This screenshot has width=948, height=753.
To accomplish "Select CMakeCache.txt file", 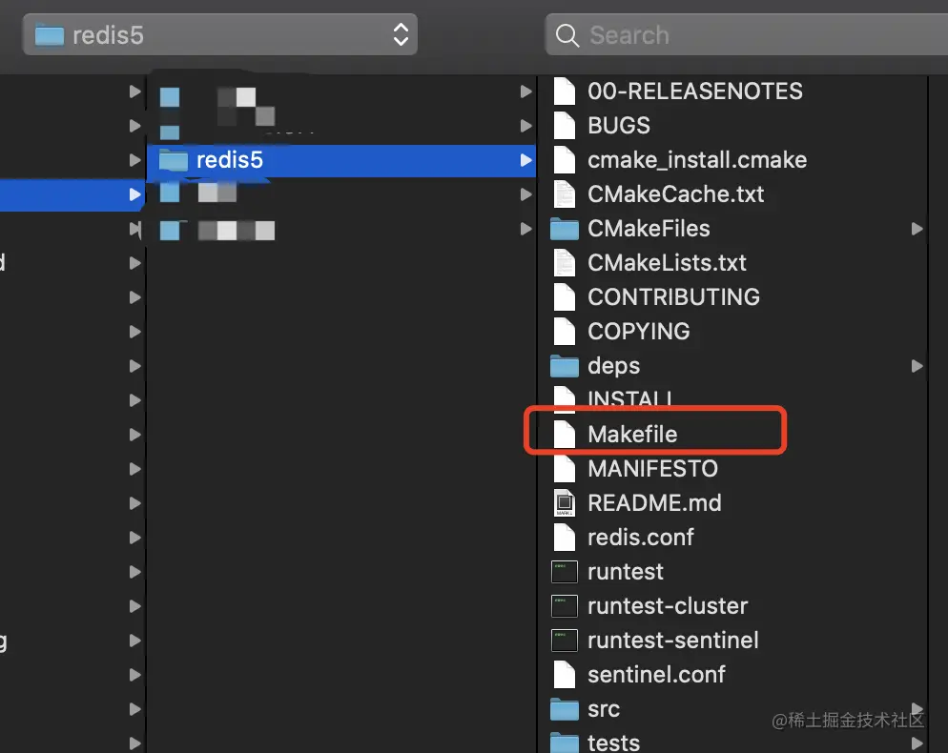I will pyautogui.click(x=675, y=194).
